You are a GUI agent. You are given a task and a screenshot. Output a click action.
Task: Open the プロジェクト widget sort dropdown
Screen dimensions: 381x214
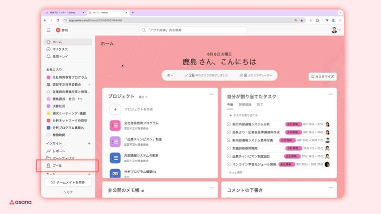143,97
